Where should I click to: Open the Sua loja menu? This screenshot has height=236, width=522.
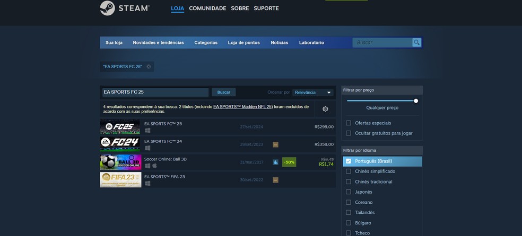114,42
